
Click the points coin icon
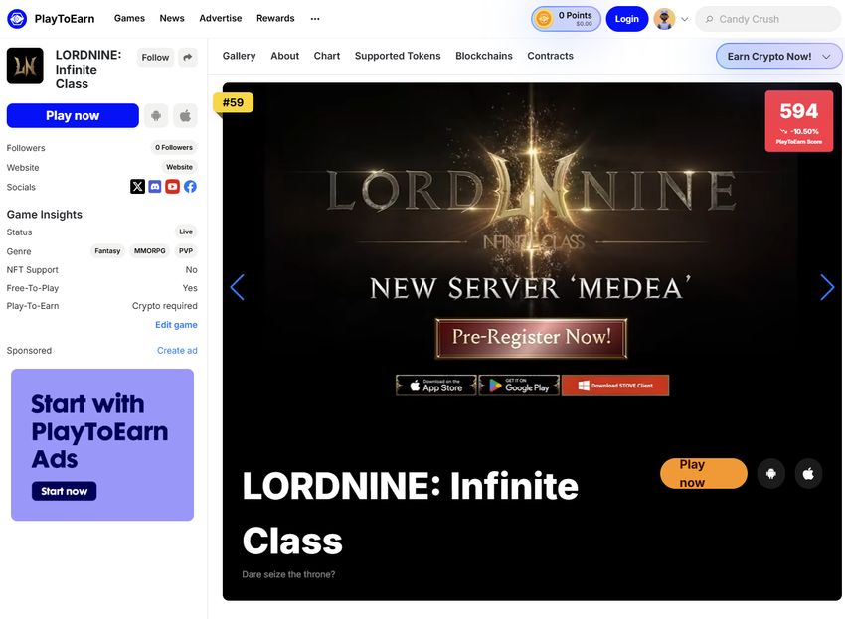(544, 19)
